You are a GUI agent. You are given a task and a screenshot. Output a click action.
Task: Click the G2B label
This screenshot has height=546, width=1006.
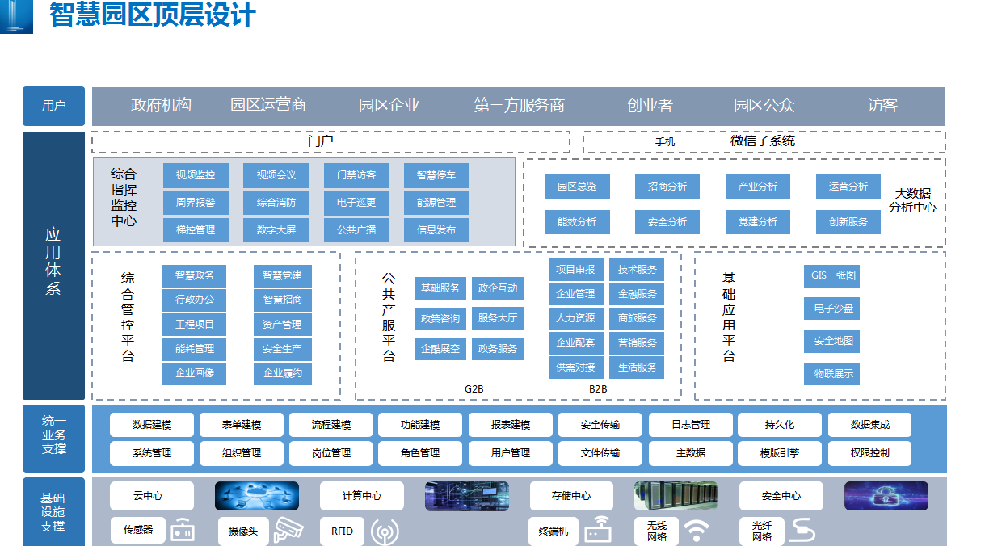tap(474, 389)
